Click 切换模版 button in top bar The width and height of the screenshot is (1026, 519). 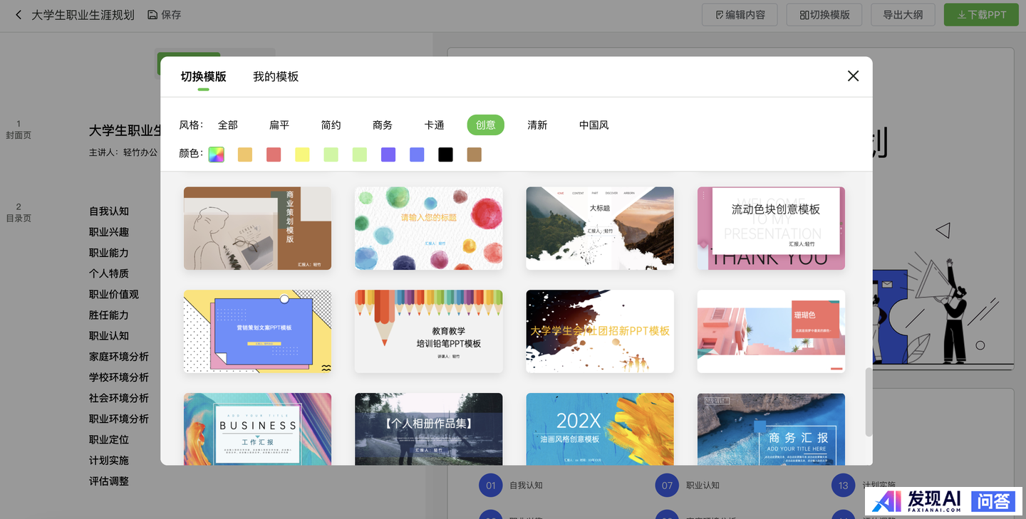coord(824,14)
